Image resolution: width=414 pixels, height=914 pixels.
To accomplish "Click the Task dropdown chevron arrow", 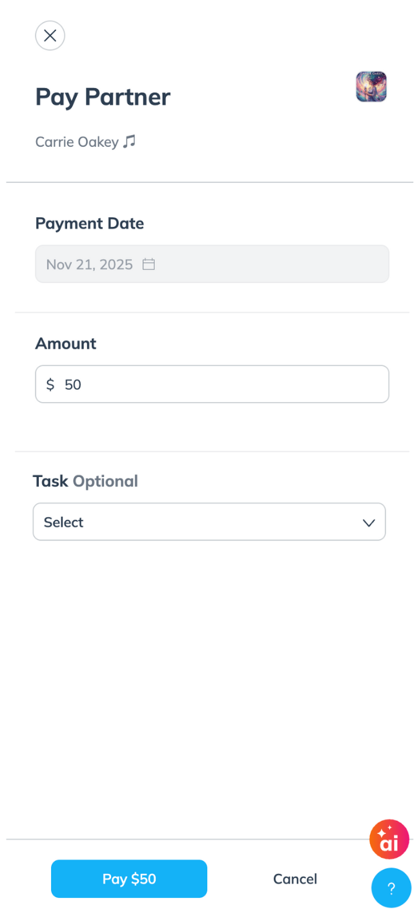I will [x=369, y=522].
